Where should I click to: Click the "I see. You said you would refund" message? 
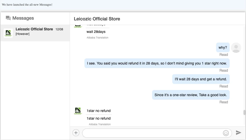click(x=157, y=63)
